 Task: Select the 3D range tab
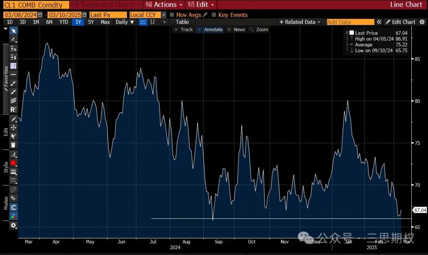(23, 22)
